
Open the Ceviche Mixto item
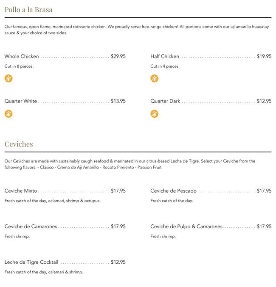pos(21,191)
